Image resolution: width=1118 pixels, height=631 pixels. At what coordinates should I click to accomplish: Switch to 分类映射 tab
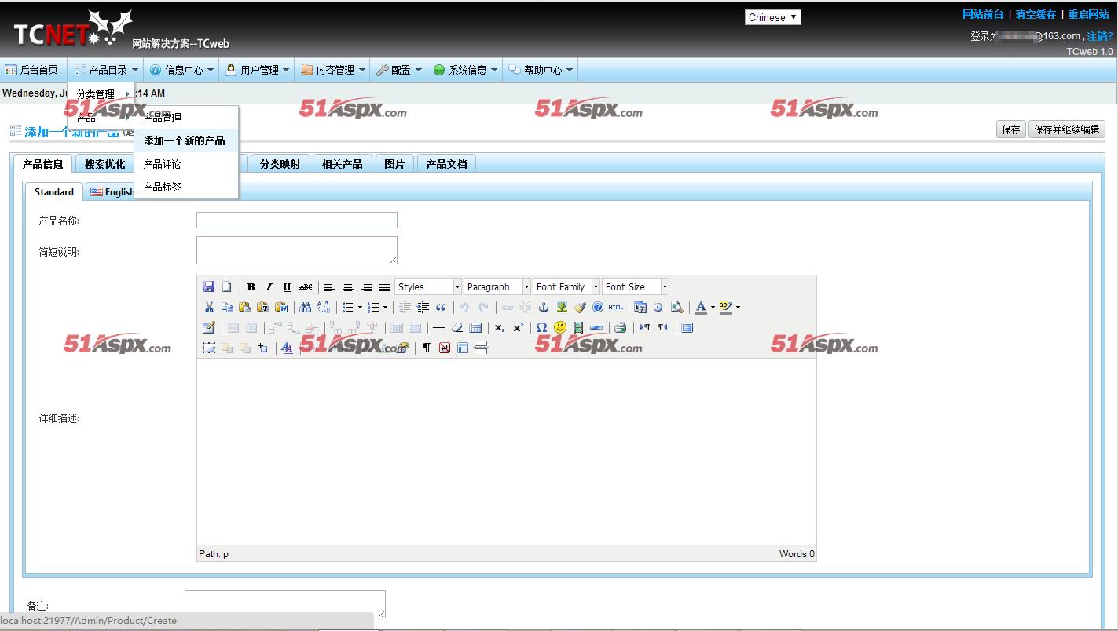pyautogui.click(x=280, y=164)
